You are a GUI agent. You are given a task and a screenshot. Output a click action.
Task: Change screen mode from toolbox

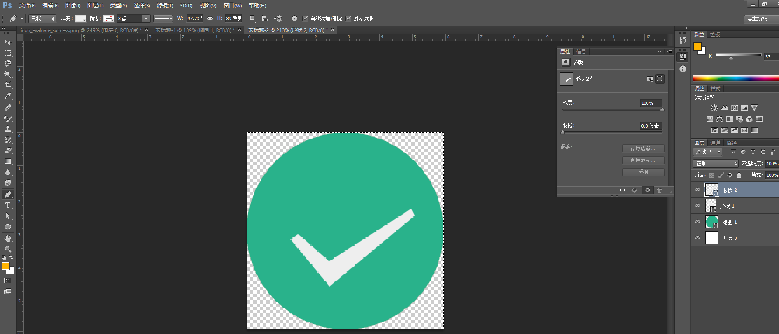8,292
